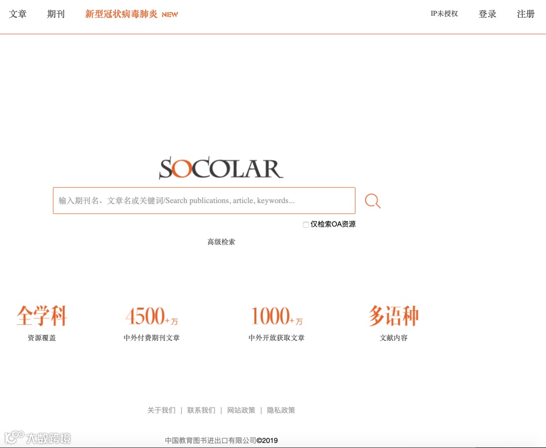Click the 多语种 heading
Viewport: 546px width, 448px height.
pos(393,316)
